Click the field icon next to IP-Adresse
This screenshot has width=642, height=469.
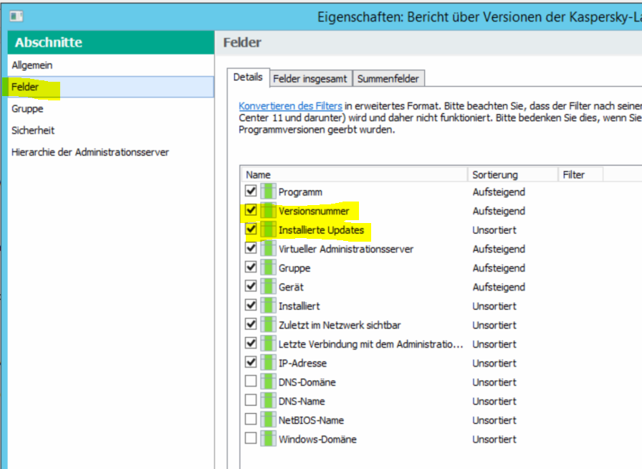coord(268,363)
